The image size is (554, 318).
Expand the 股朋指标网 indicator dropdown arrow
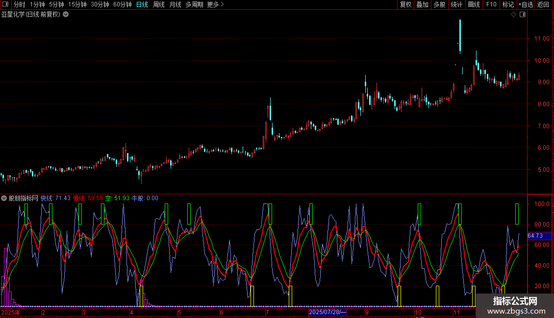pos(4,198)
